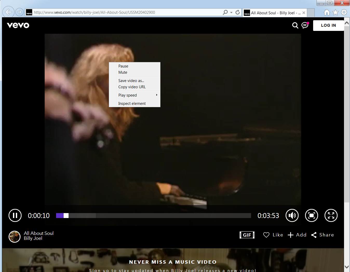Screen dimensions: 350x272
Task: Open the GIF creator button
Action: 247,235
